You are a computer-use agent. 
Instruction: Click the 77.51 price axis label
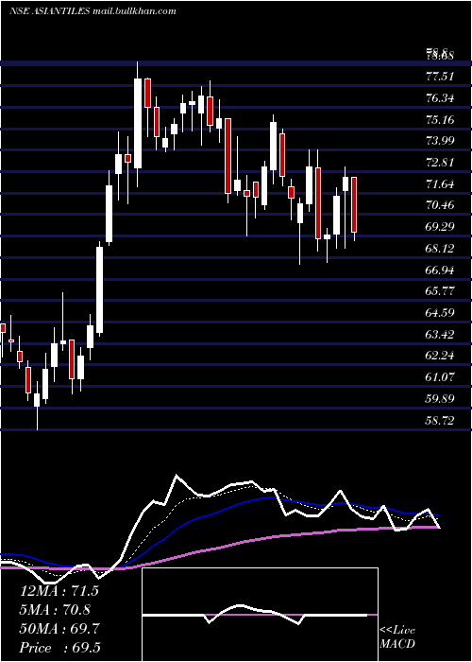440,77
